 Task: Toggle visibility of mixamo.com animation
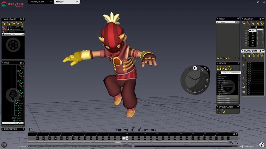click(23, 35)
